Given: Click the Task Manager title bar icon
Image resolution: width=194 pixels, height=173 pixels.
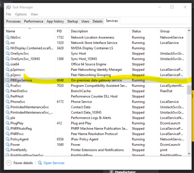Looking at the screenshot, I should pyautogui.click(x=8, y=7).
